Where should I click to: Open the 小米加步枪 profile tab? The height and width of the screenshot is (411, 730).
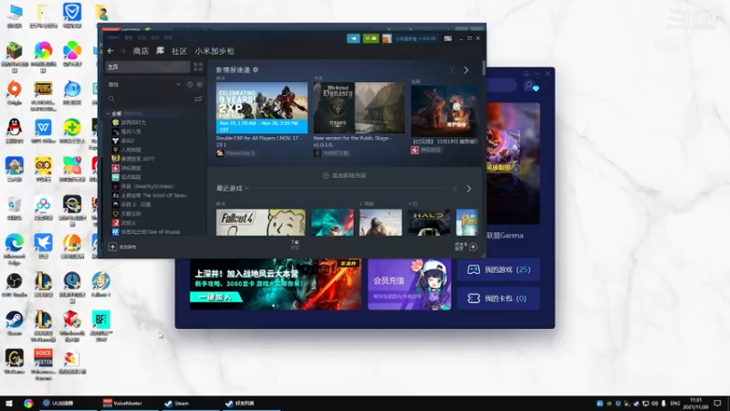(x=214, y=51)
